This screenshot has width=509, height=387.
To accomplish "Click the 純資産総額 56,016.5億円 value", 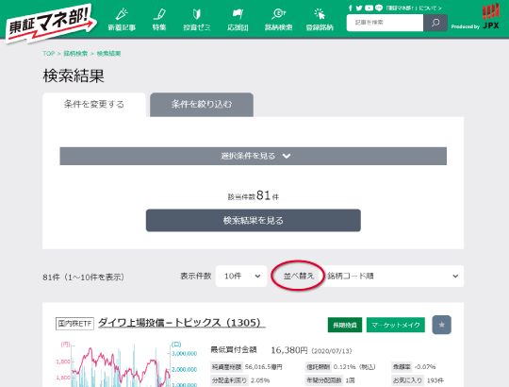I will click(x=264, y=367).
